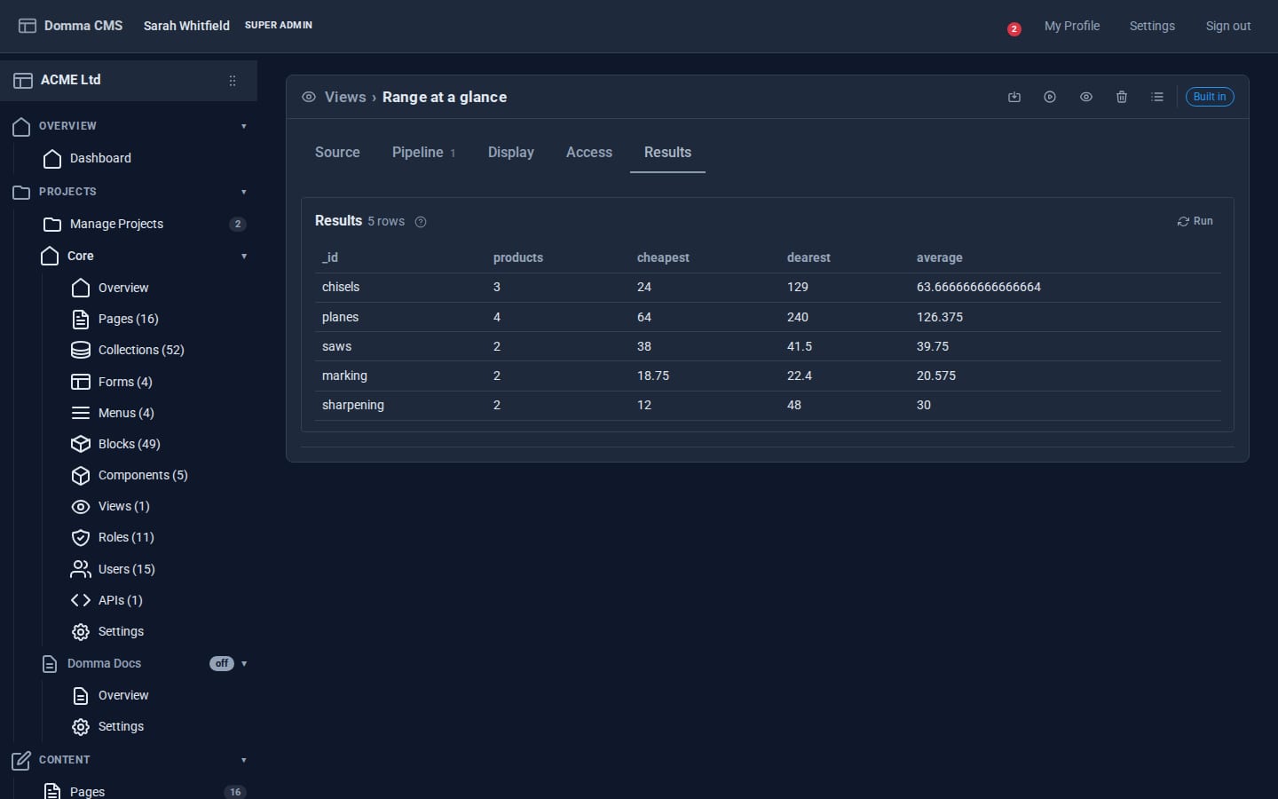Click the Built in badge

pyautogui.click(x=1210, y=97)
